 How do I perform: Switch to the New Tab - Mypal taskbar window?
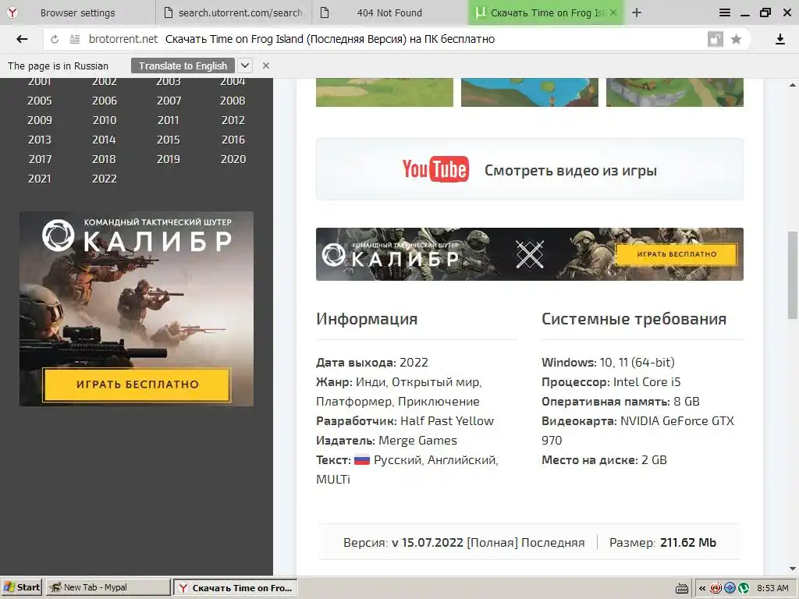tap(108, 587)
